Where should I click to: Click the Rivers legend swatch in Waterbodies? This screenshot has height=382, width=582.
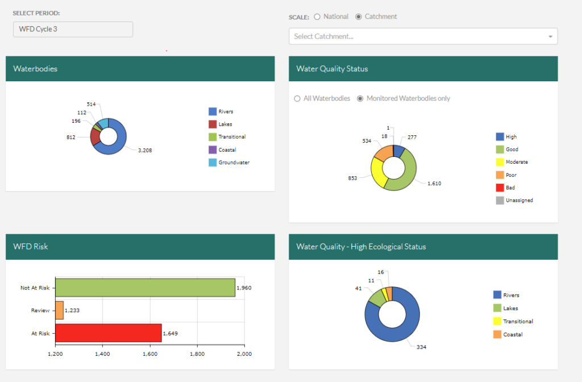[213, 111]
